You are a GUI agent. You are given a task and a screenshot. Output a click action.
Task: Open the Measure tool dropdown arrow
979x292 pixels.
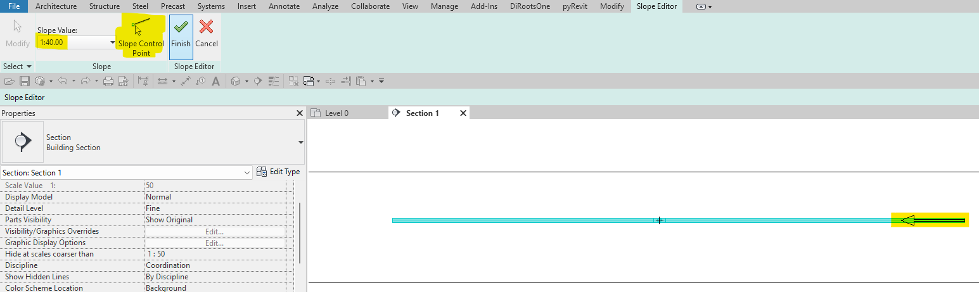pyautogui.click(x=174, y=81)
